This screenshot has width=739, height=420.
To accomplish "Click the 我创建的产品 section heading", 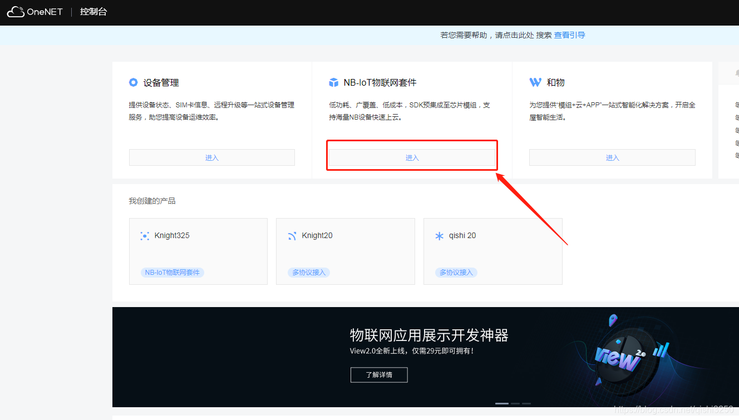I will [152, 201].
